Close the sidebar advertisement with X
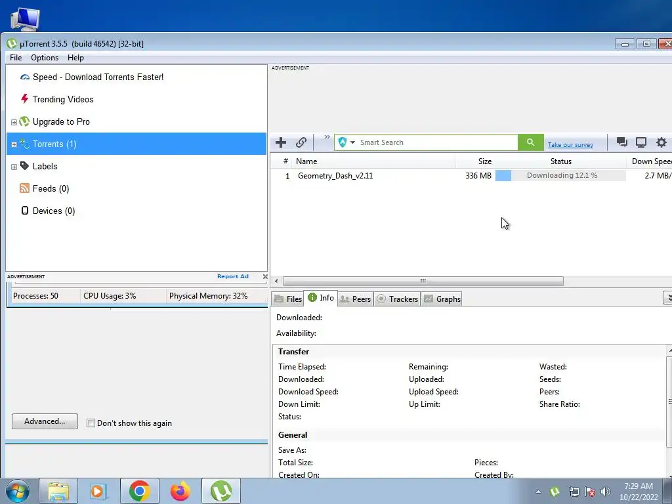The image size is (672, 504). coord(265,276)
